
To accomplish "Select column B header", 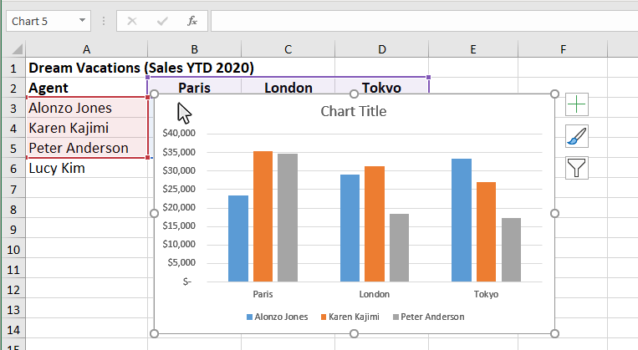I will tap(194, 49).
